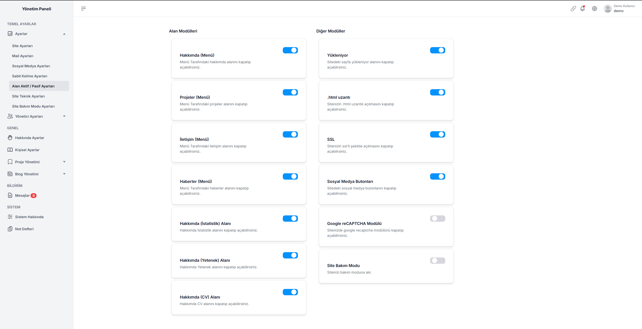This screenshot has height=329, width=642.
Task: Switch off the SSL toggle slider
Action: pyautogui.click(x=437, y=134)
